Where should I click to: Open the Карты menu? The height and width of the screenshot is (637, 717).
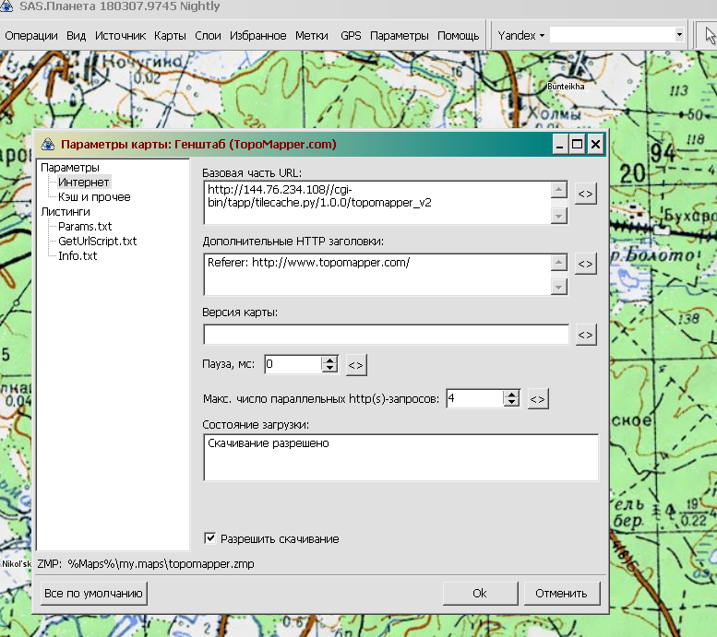(x=171, y=35)
